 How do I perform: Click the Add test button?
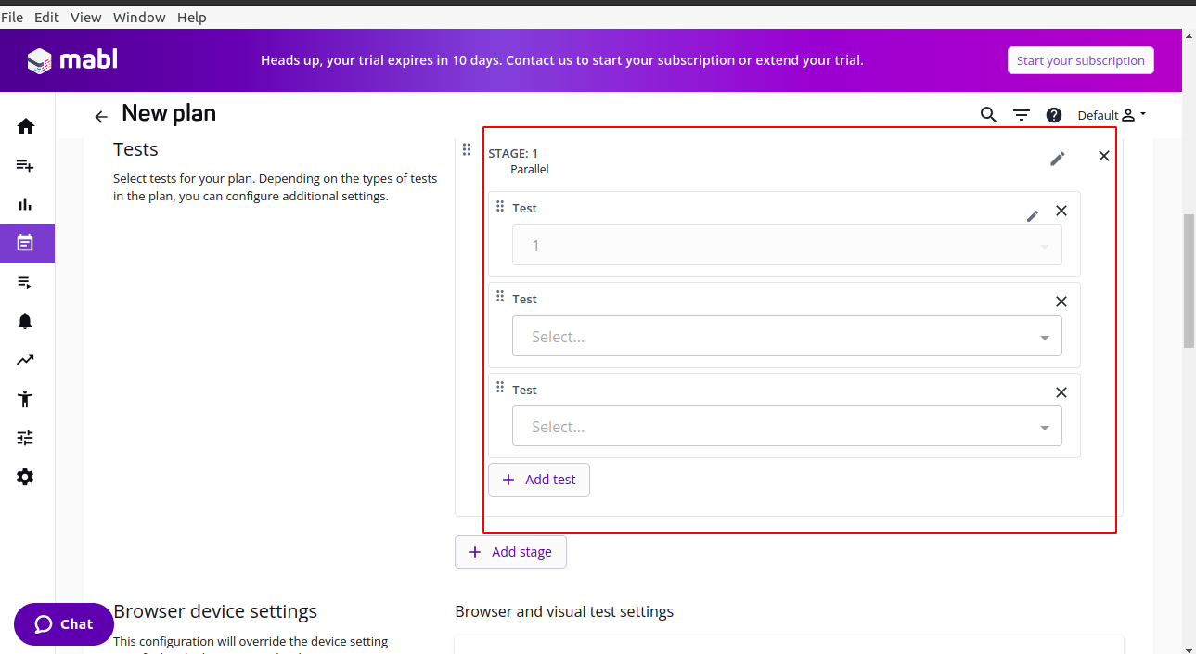tap(539, 480)
